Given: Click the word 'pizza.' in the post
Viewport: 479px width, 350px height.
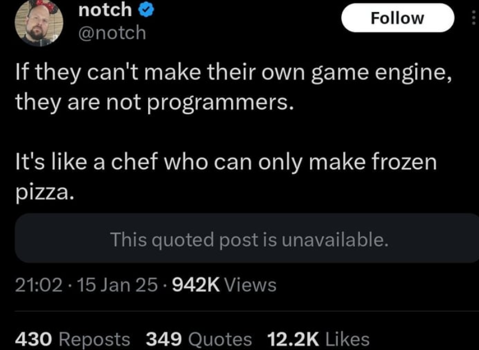Looking at the screenshot, I should click(x=45, y=192).
